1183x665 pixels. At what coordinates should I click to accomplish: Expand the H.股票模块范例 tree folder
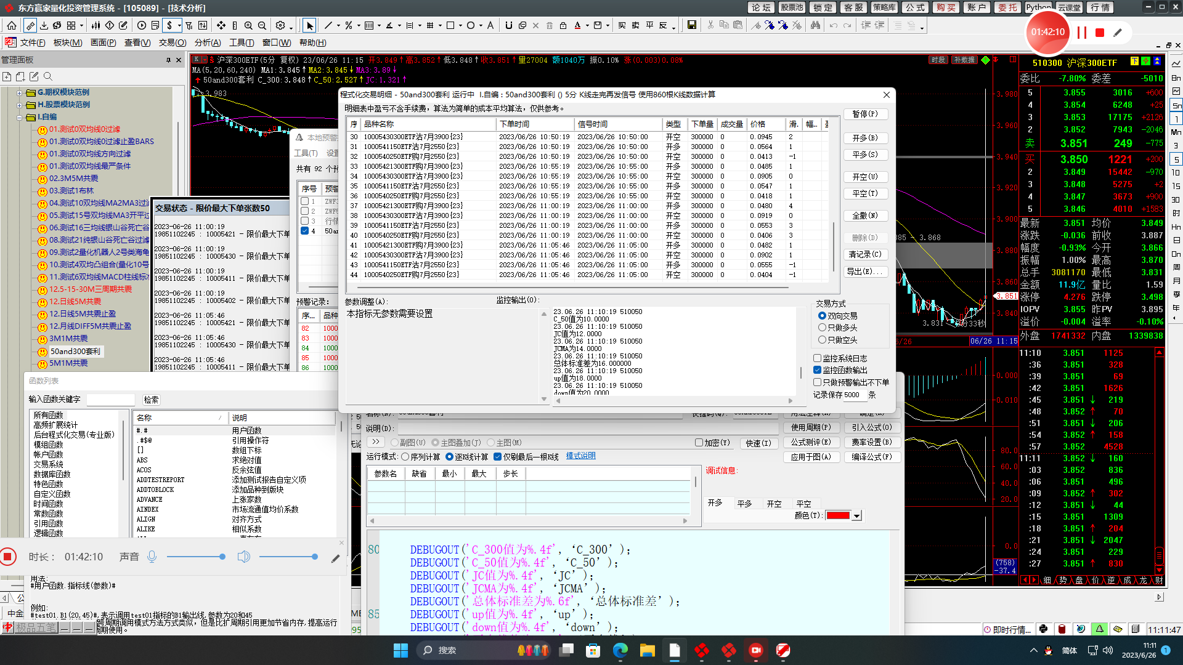(x=19, y=105)
